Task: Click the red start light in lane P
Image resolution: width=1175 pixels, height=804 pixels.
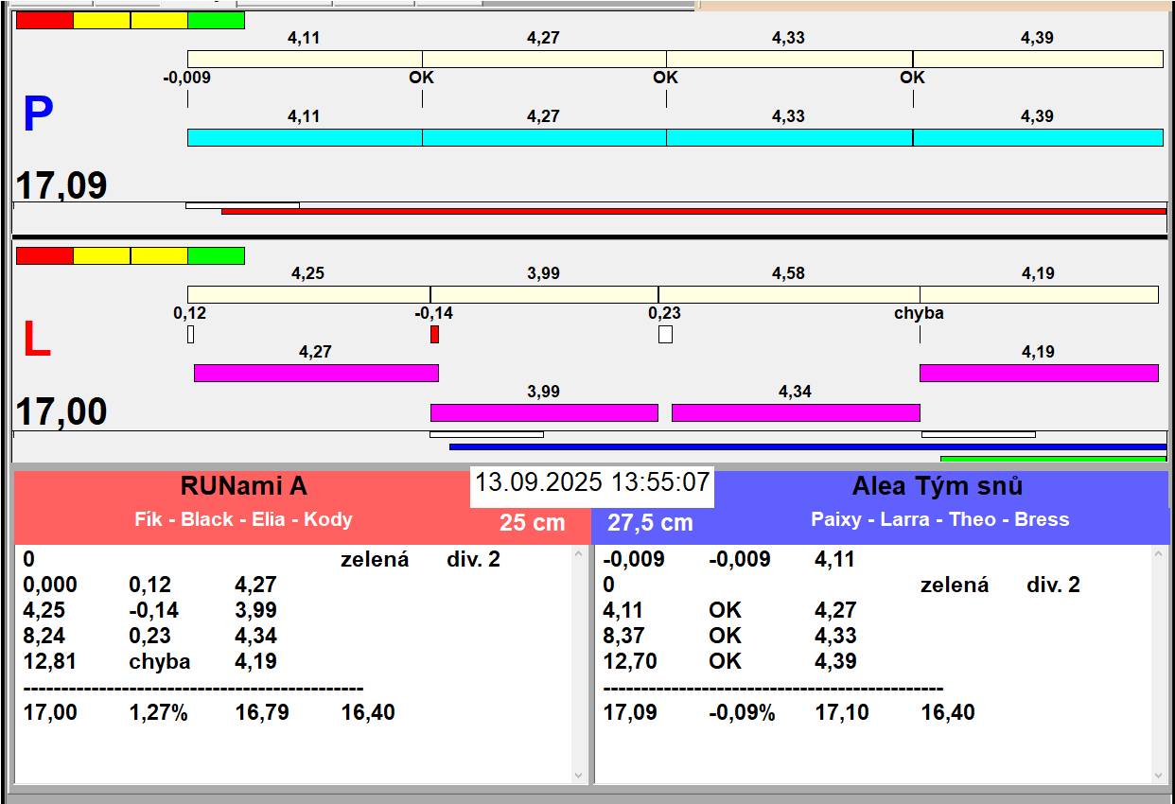Action: click(x=44, y=20)
